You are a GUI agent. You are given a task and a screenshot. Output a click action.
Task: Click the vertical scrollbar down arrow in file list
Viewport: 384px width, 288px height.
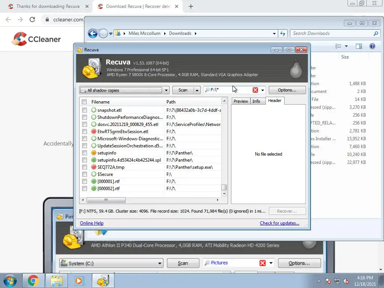[x=224, y=194]
